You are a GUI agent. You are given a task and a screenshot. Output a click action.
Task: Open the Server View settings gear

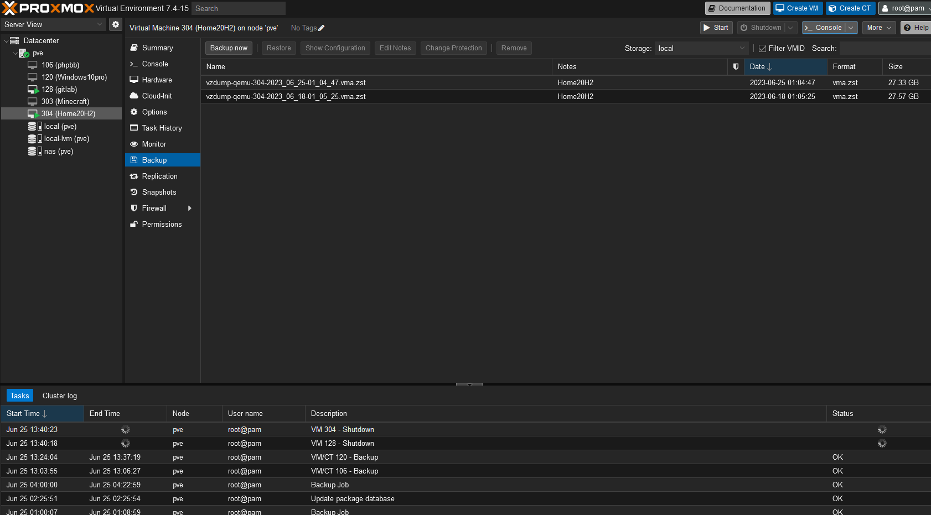pos(115,24)
